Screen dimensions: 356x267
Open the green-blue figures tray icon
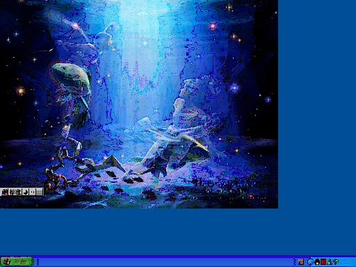point(330,262)
